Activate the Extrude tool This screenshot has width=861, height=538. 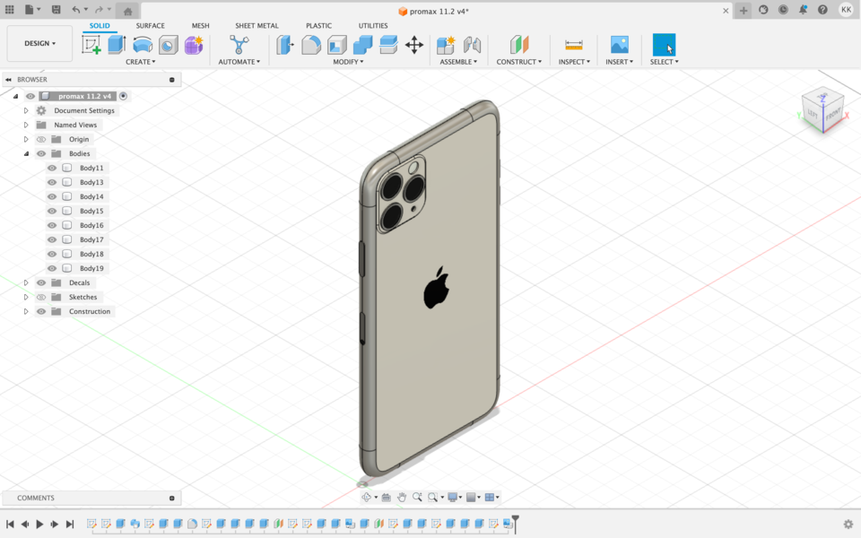click(115, 43)
